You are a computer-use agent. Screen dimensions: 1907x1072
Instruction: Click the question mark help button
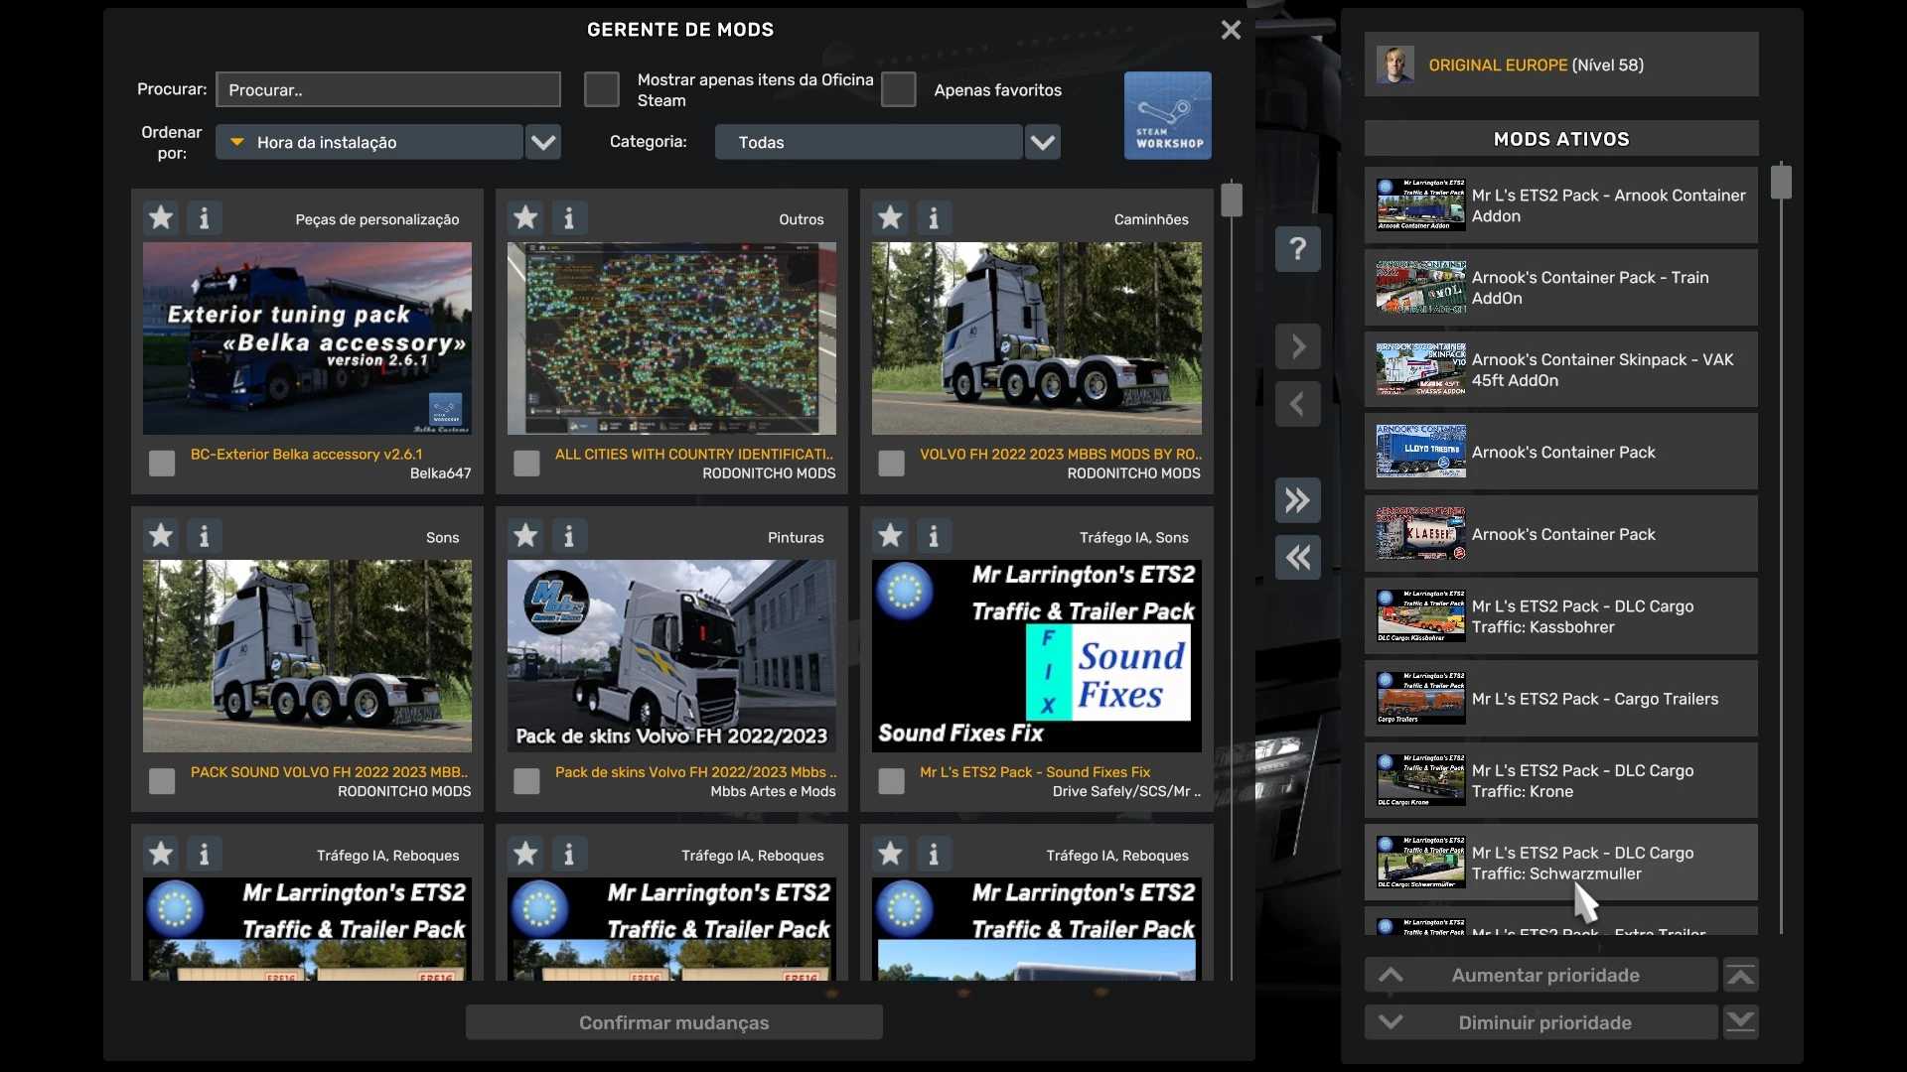(x=1297, y=248)
